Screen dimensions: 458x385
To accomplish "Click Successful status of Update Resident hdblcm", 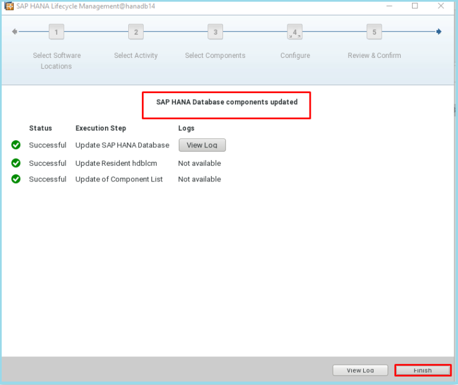I will point(48,164).
